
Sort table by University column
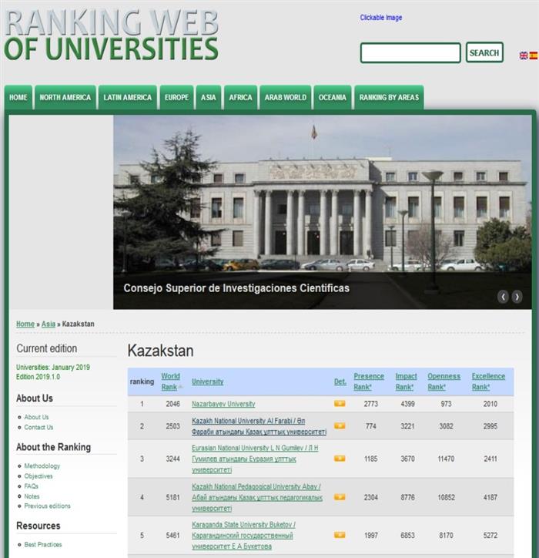pos(208,382)
